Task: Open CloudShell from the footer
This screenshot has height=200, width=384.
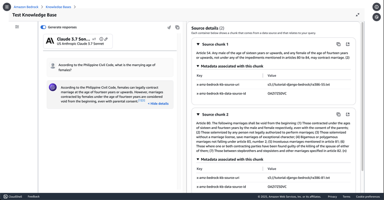Action: [13, 197]
